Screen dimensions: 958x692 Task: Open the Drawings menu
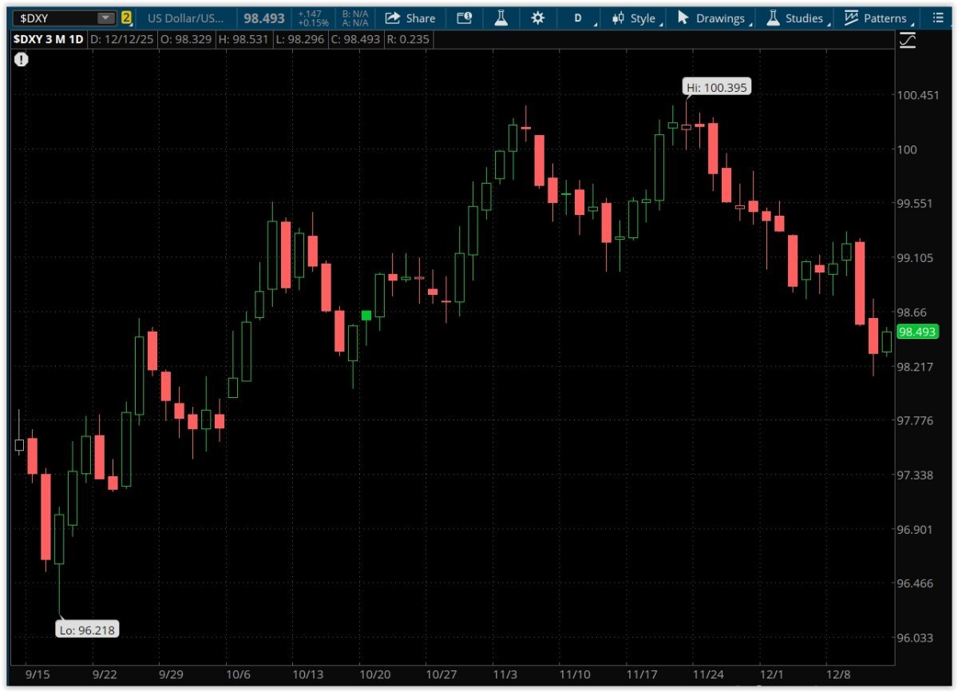coord(712,18)
